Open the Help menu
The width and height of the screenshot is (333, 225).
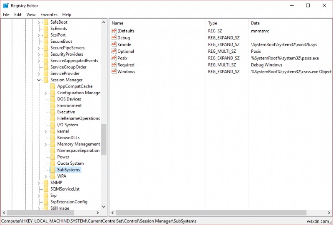tap(67, 15)
